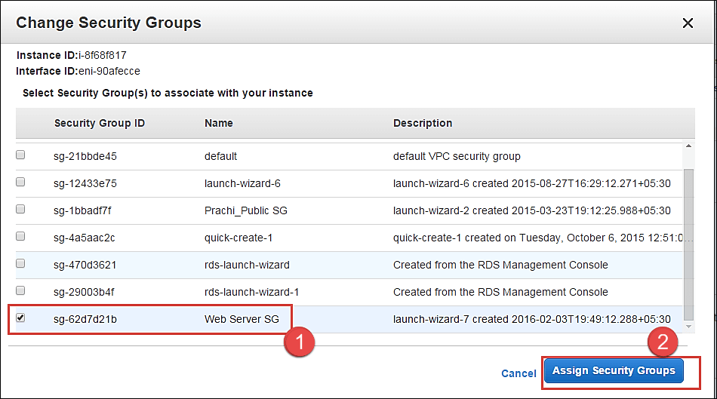Click the Description column header

tap(423, 123)
